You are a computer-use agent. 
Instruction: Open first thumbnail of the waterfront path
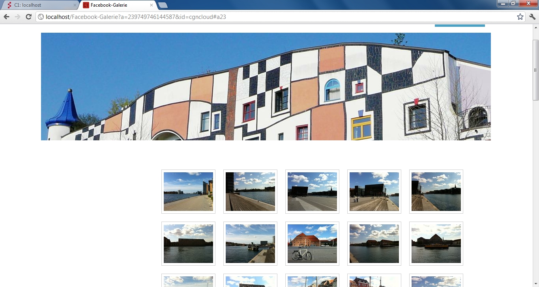point(188,192)
